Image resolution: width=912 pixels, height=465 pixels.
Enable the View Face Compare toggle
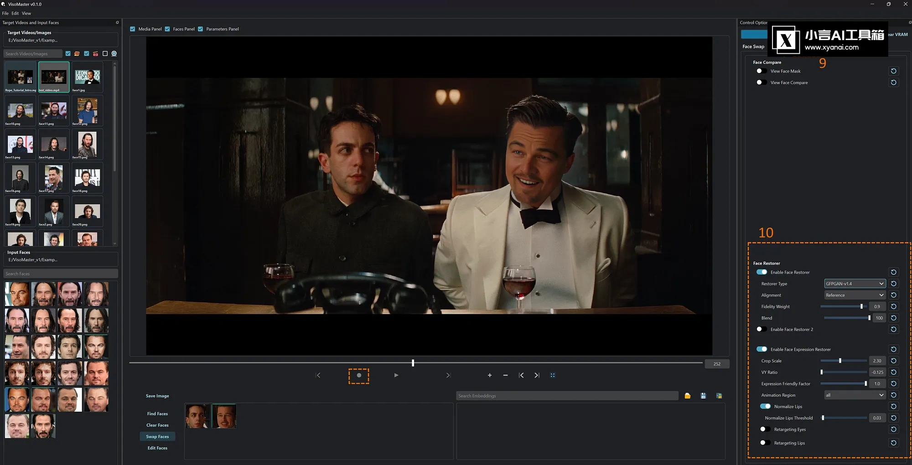tap(761, 83)
